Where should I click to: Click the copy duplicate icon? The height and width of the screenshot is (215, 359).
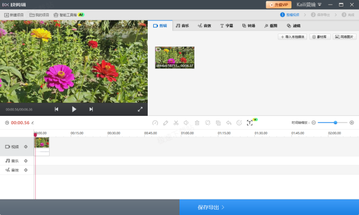point(218,123)
